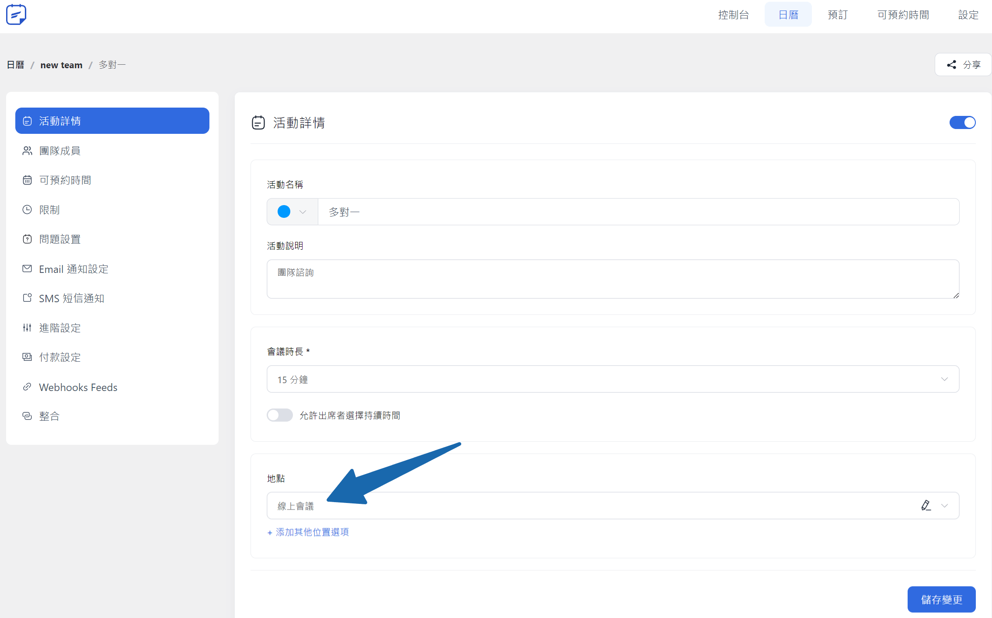The image size is (992, 618).
Task: Toggle the 活動詳情 enabled switch
Action: [962, 122]
